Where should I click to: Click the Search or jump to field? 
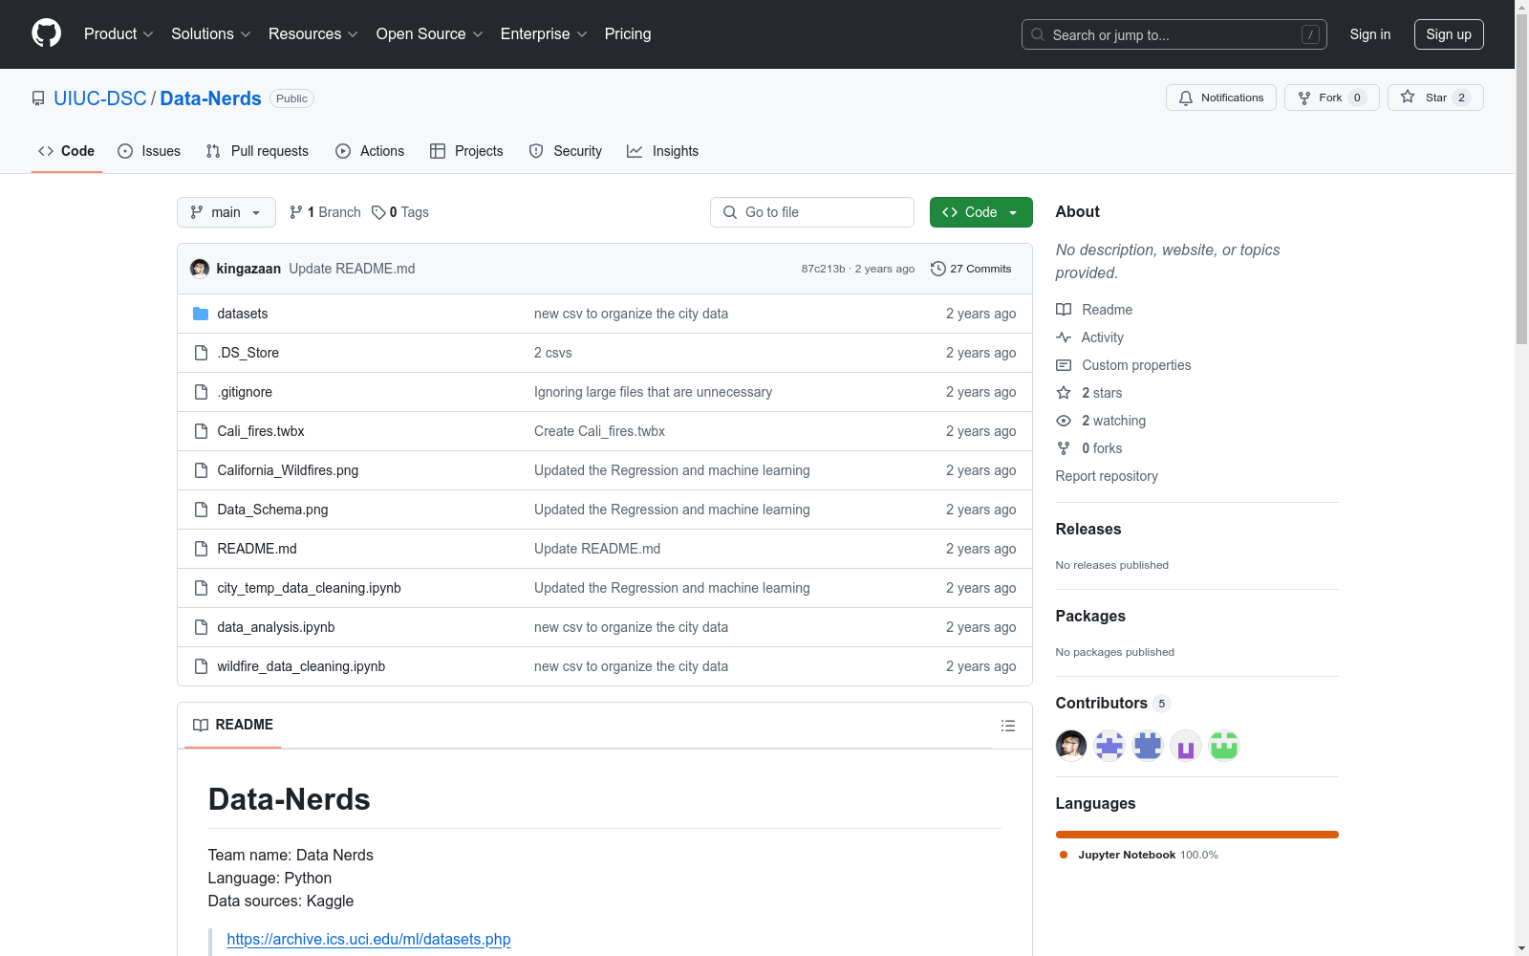pyautogui.click(x=1174, y=34)
